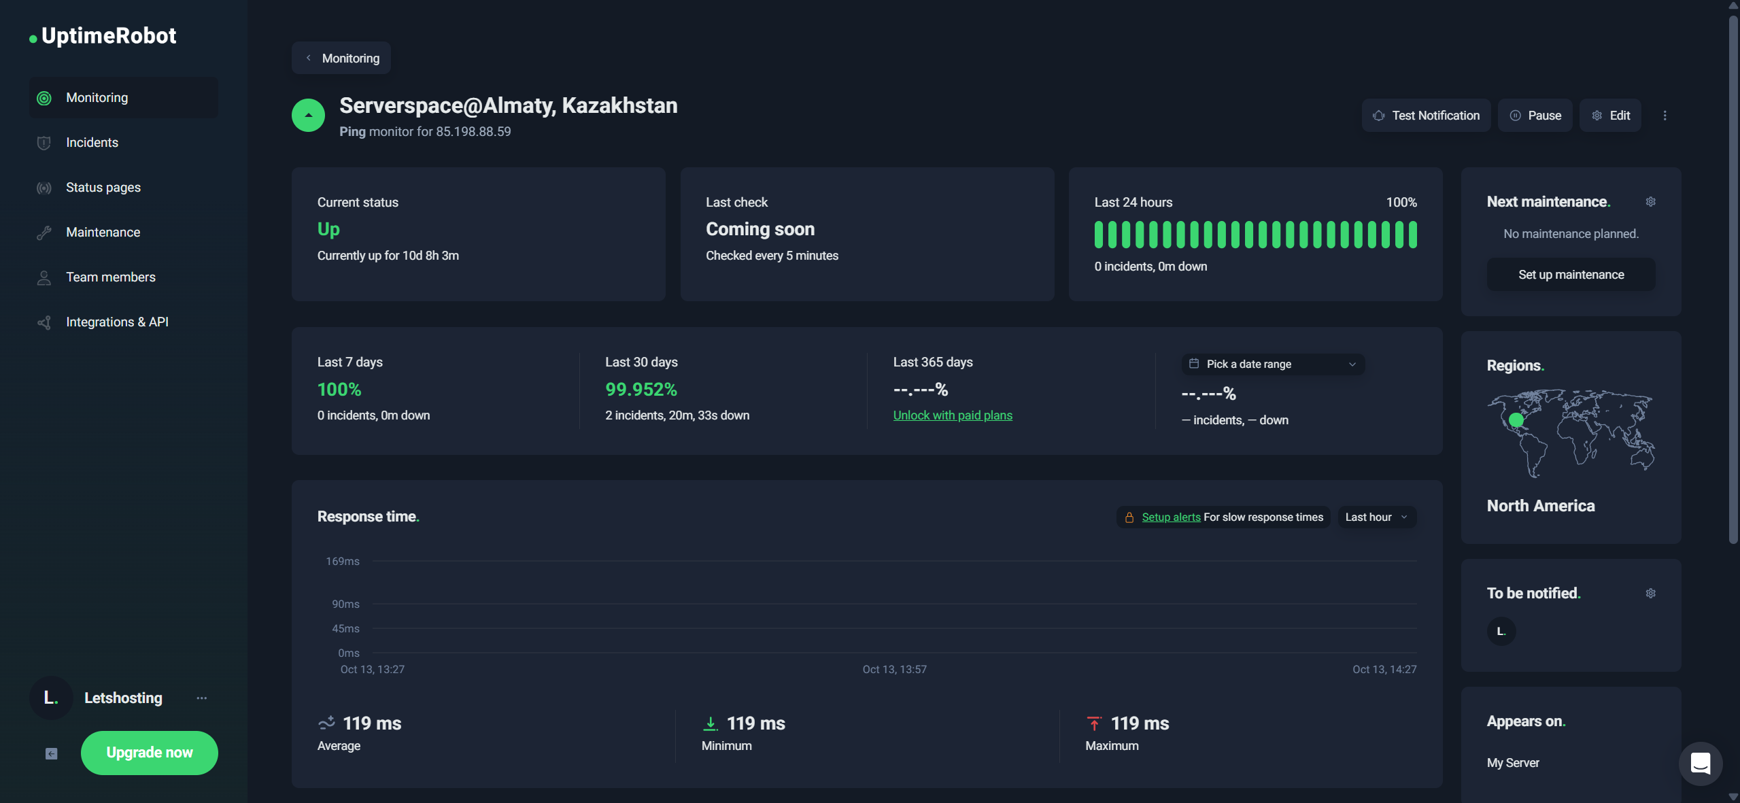Screen dimensions: 1740x803
Task: Click Setup alerts link
Action: [x=1171, y=517]
